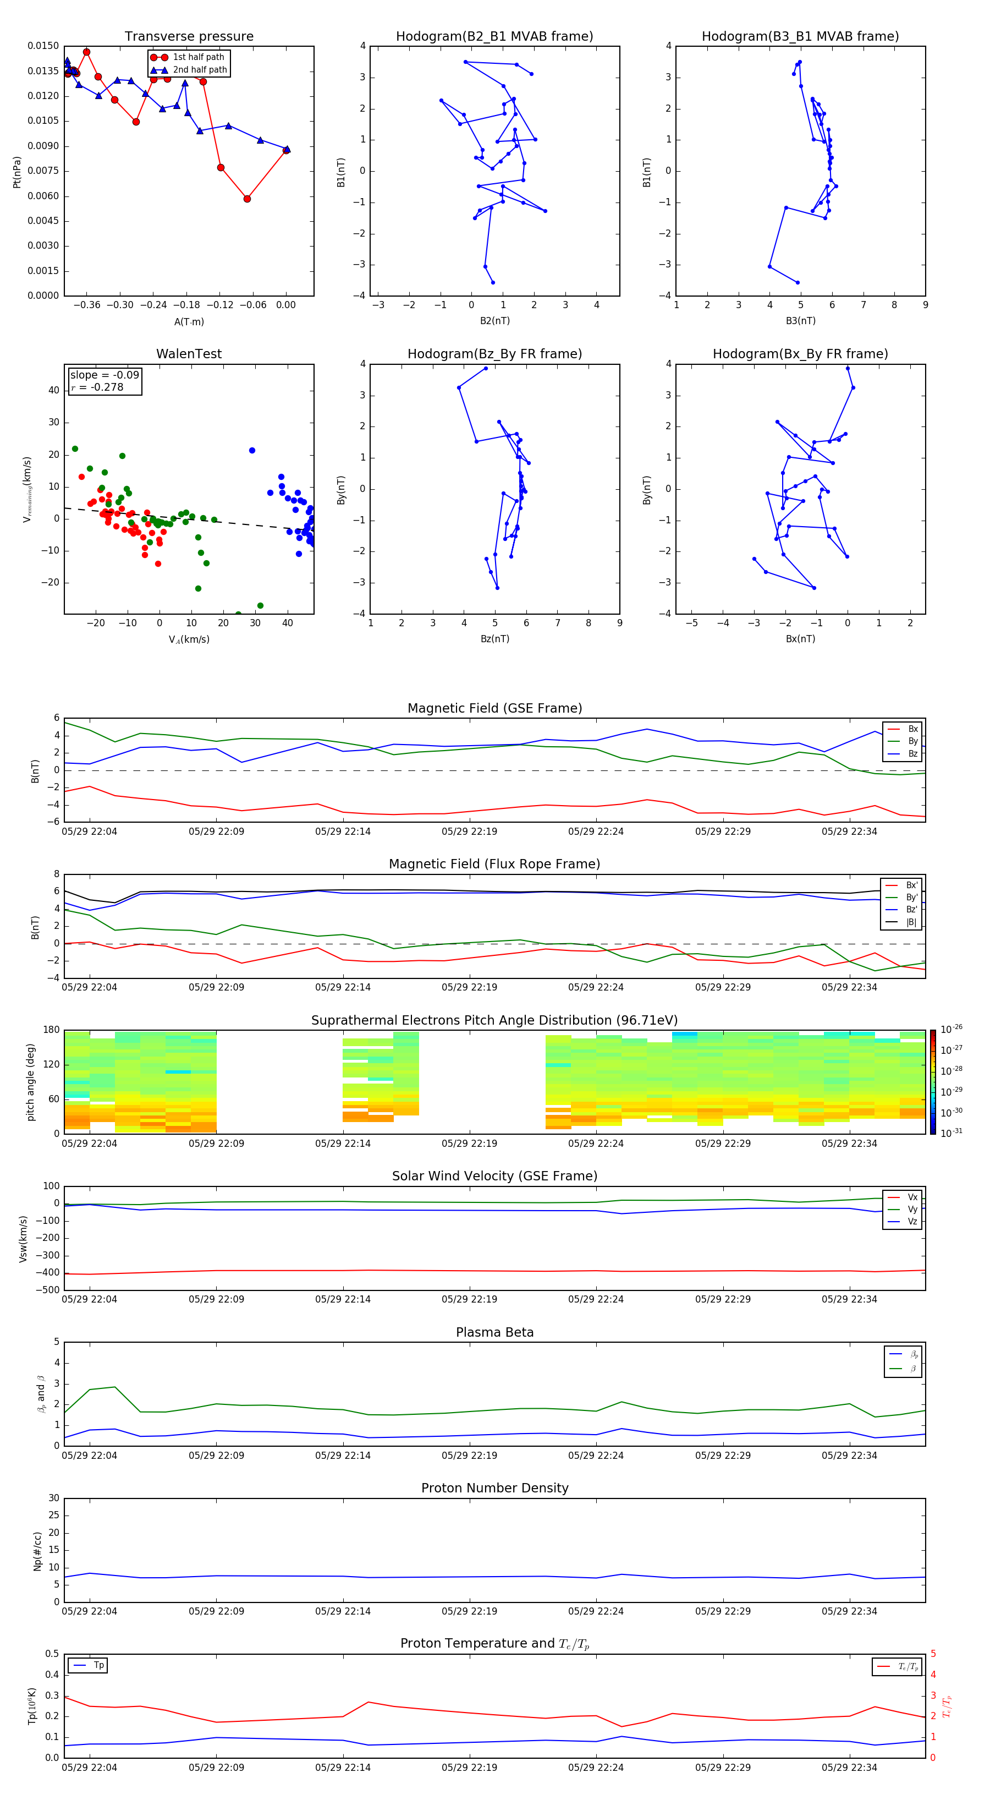Click the "Plasma Beta" plot title
The width and height of the screenshot is (990, 1816).
click(x=494, y=1332)
